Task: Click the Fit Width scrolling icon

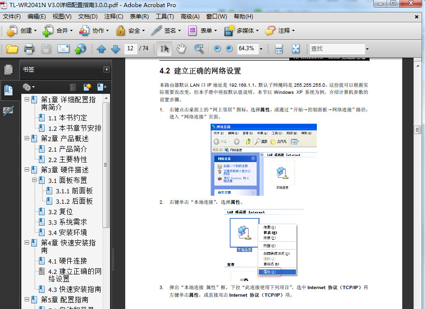Action: coord(278,49)
